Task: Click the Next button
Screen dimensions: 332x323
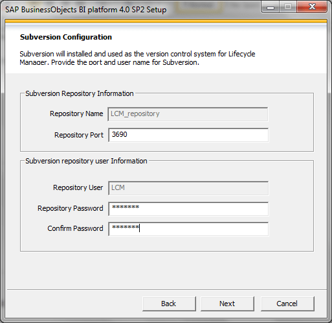Action: 227,304
